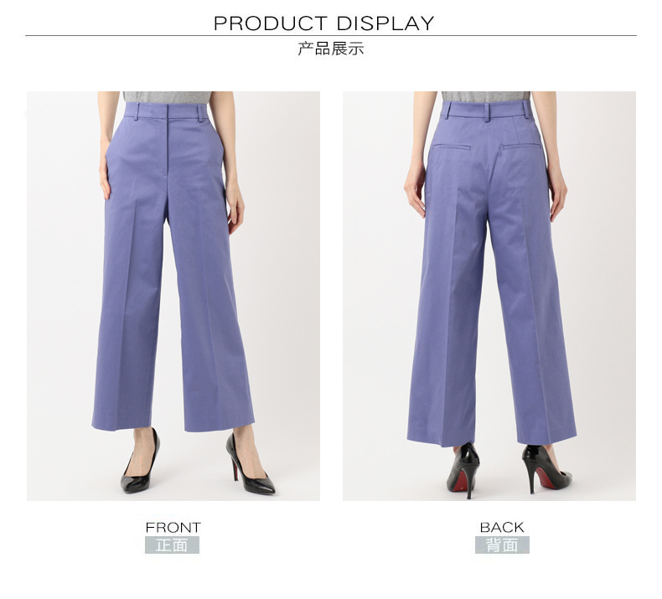Click the PRODUCT DISPLAY heading
662x599 pixels.
coord(323,23)
